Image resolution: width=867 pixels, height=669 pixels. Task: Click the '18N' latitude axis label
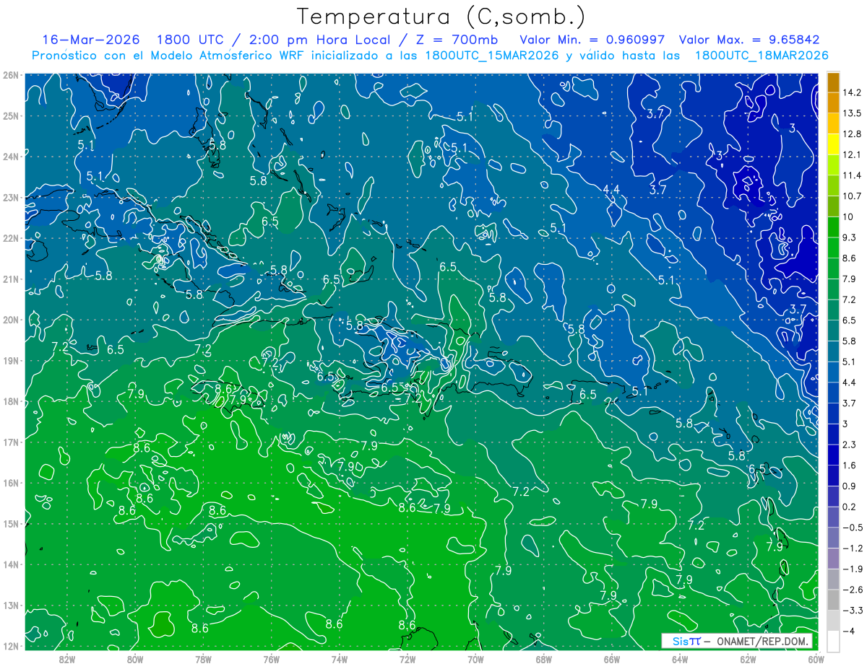[11, 401]
